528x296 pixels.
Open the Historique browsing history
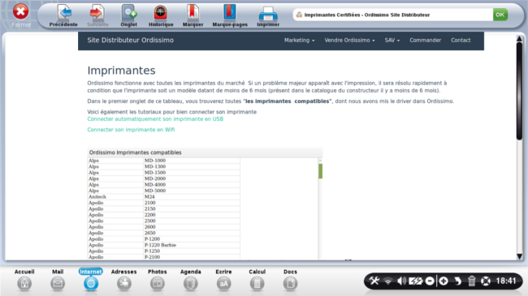tap(161, 13)
